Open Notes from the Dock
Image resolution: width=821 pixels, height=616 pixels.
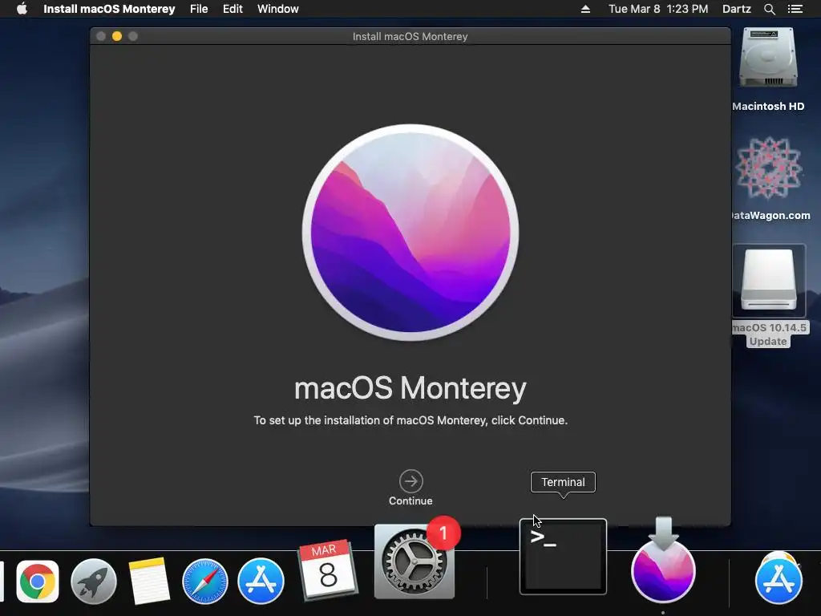click(x=149, y=582)
